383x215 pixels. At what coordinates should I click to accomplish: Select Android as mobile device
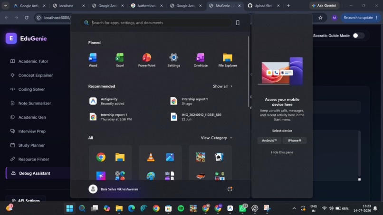[269, 140]
